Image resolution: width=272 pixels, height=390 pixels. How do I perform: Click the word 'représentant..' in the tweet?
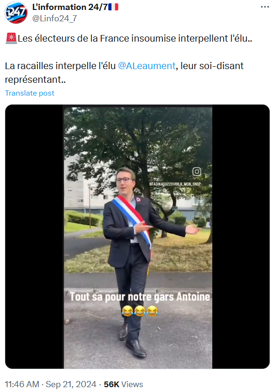(36, 80)
